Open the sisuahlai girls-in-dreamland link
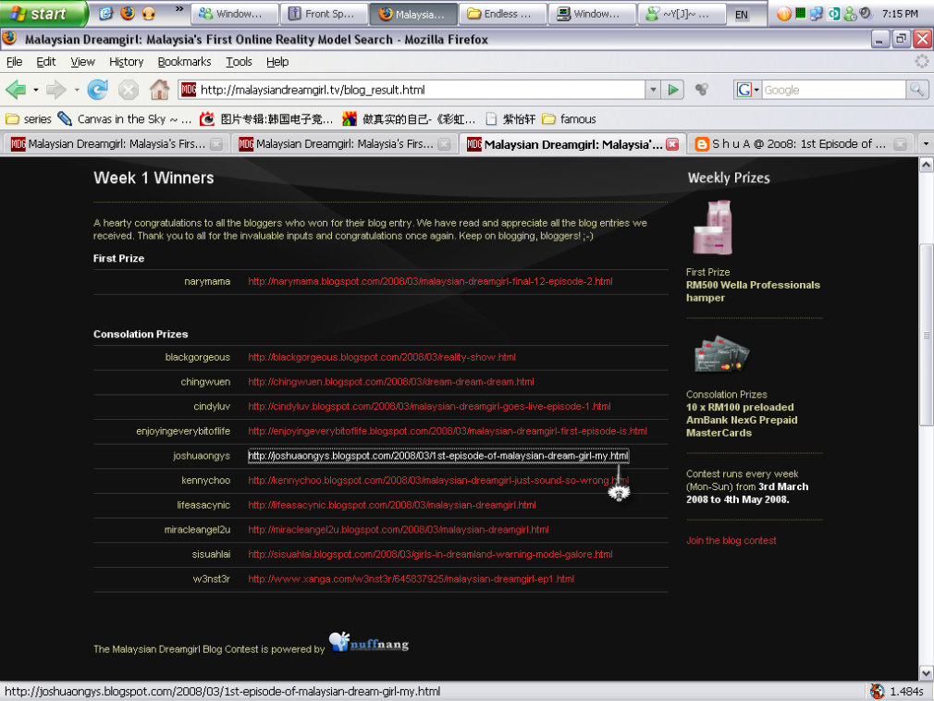This screenshot has height=701, width=934. pyautogui.click(x=430, y=555)
